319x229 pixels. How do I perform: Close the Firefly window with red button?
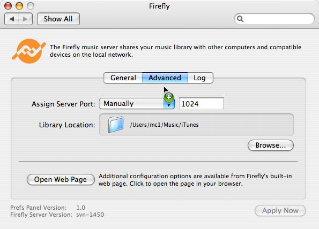coord(8,6)
